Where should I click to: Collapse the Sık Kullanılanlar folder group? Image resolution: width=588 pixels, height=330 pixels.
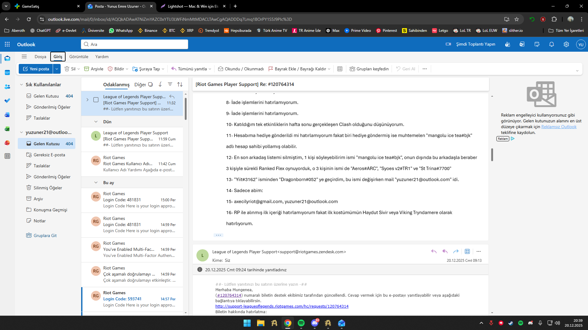[x=21, y=85]
